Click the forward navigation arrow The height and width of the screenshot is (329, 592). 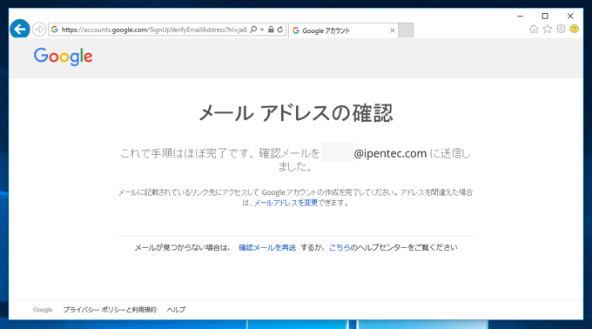click(x=39, y=29)
